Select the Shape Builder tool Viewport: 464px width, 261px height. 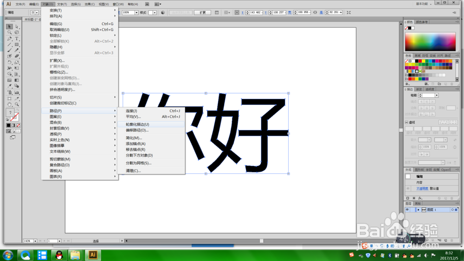[9, 74]
